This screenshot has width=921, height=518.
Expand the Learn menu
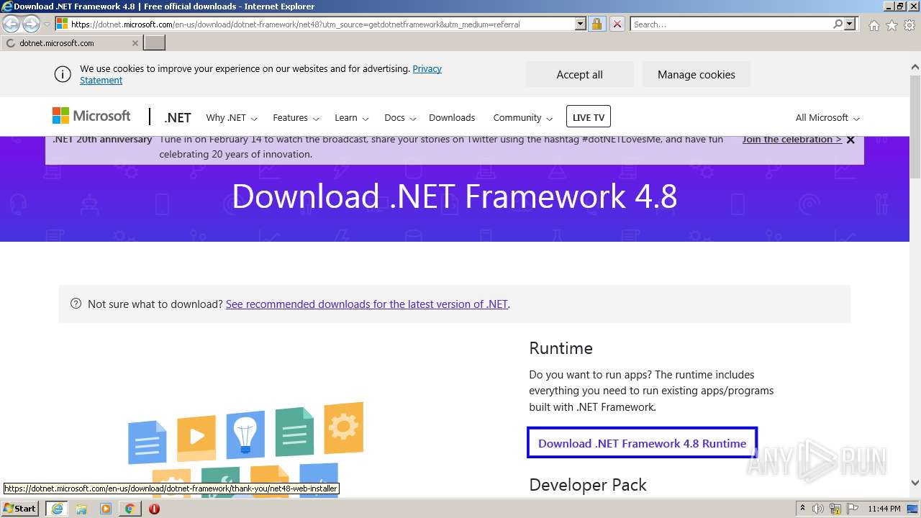click(x=351, y=117)
